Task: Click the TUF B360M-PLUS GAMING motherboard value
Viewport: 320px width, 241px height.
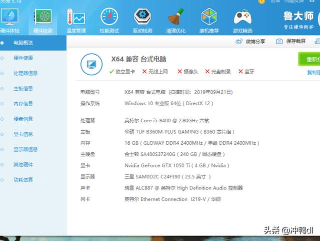Action: pyautogui.click(x=179, y=132)
